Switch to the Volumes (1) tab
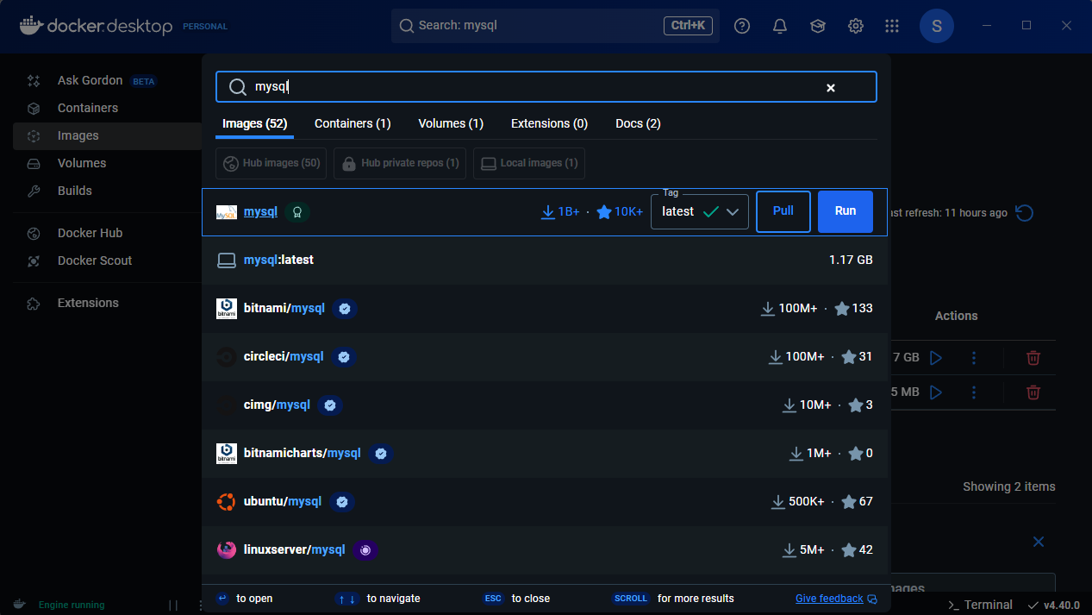This screenshot has width=1092, height=615. tap(451, 123)
